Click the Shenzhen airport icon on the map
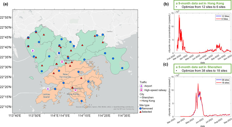Screen dimensions: 232x127 [33, 51]
